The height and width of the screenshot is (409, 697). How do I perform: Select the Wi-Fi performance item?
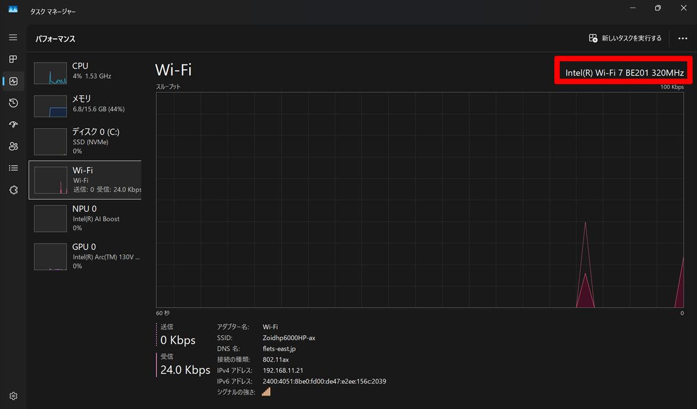pos(85,180)
